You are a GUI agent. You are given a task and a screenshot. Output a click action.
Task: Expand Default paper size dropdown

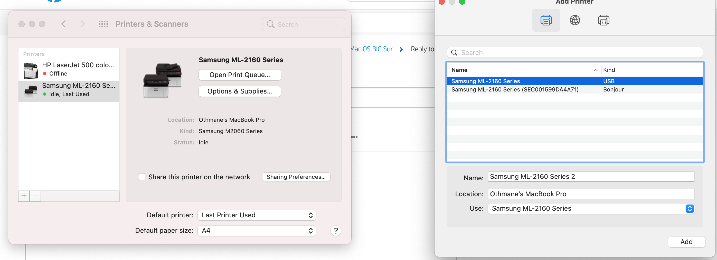click(257, 230)
